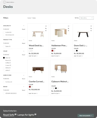Switch to Lamps for lights interior tab
Image resolution: width=97 pixels, height=118 pixels.
point(26,115)
